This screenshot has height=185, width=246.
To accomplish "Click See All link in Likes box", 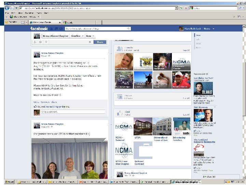I will pyautogui.click(x=186, y=115).
